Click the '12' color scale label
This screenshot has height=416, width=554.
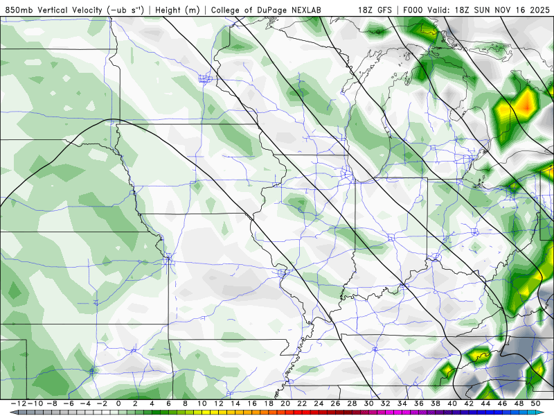[x=219, y=404]
